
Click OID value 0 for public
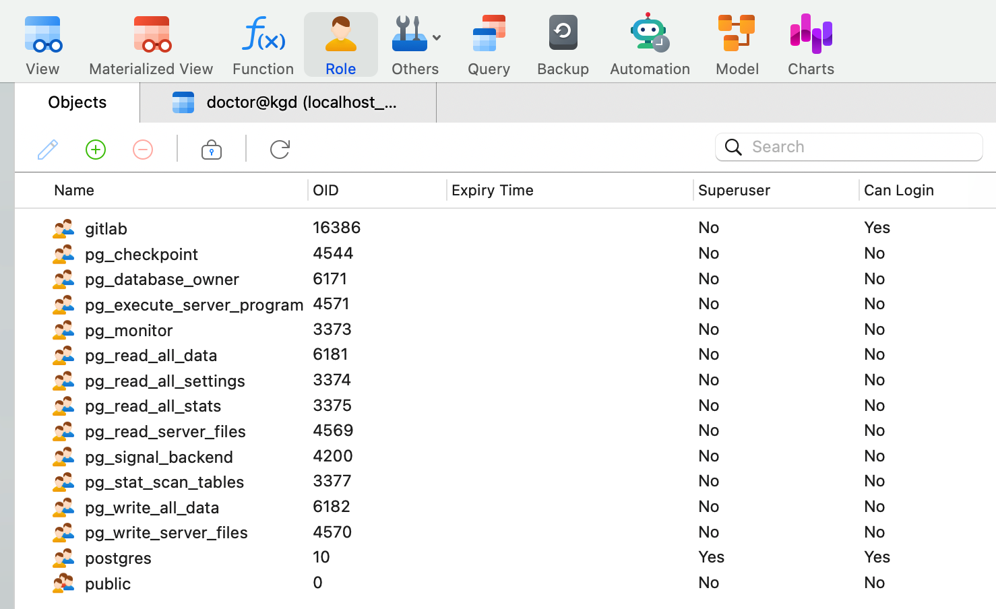pos(318,583)
